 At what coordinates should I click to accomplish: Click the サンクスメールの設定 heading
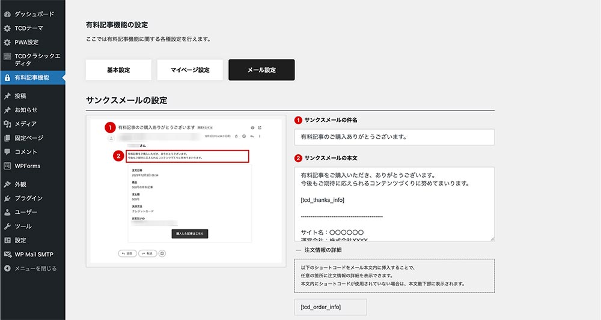(126, 101)
